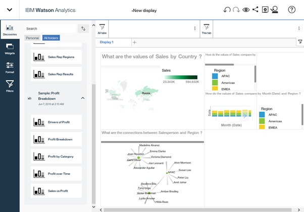This screenshot has width=304, height=212.
Task: Click the Share icon in top toolbar
Action: (255, 10)
